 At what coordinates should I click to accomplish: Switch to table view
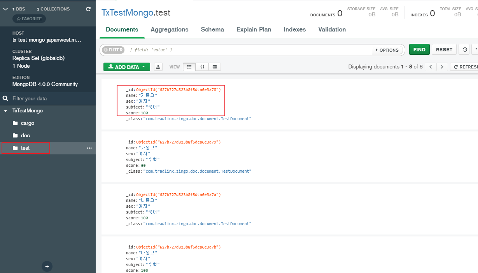[x=215, y=67]
